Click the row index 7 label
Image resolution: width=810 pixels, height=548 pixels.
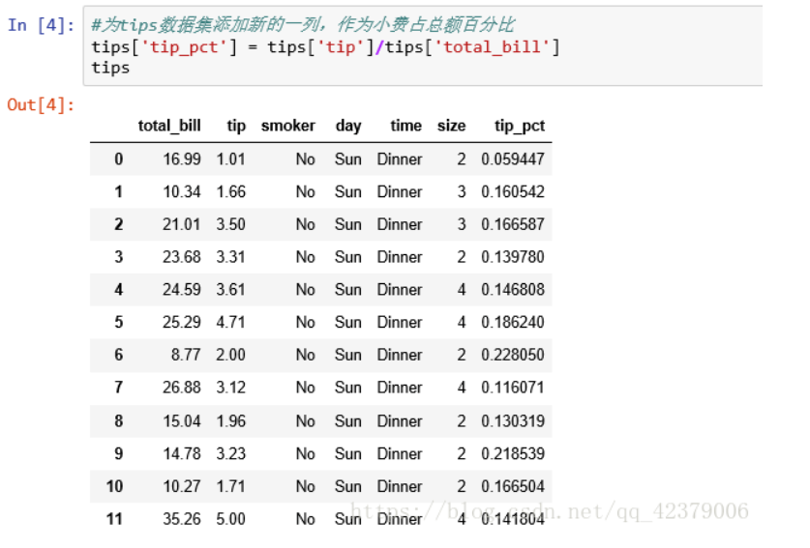[x=119, y=388]
